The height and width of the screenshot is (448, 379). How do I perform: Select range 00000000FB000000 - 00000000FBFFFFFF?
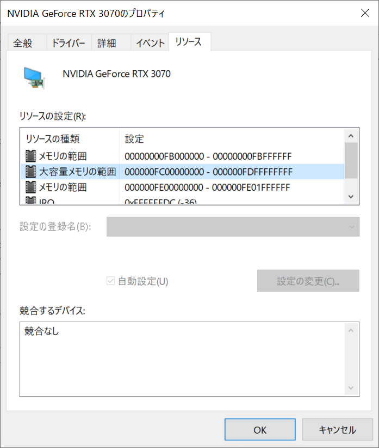point(208,156)
